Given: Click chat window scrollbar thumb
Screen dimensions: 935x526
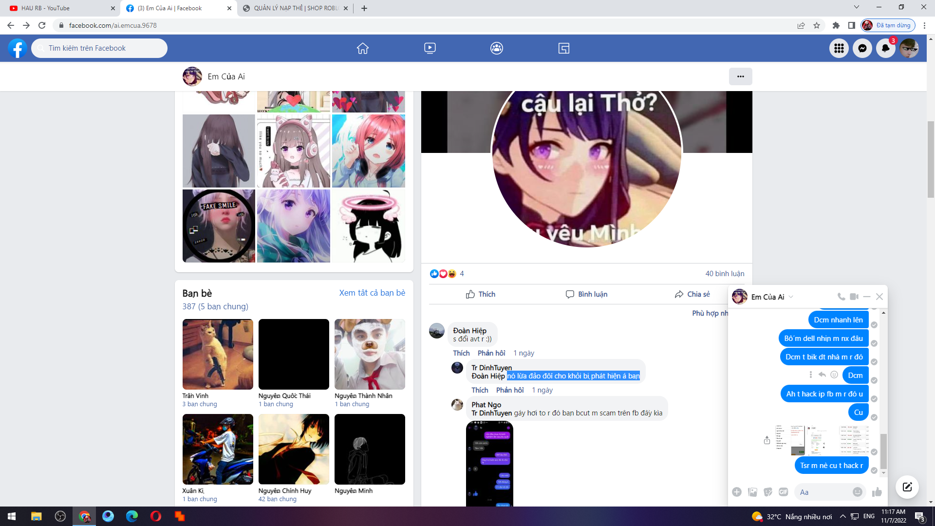Looking at the screenshot, I should point(883,451).
